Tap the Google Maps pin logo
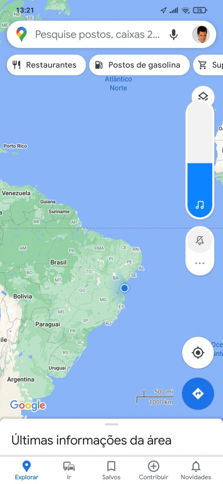This screenshot has height=484, width=223. [22, 34]
